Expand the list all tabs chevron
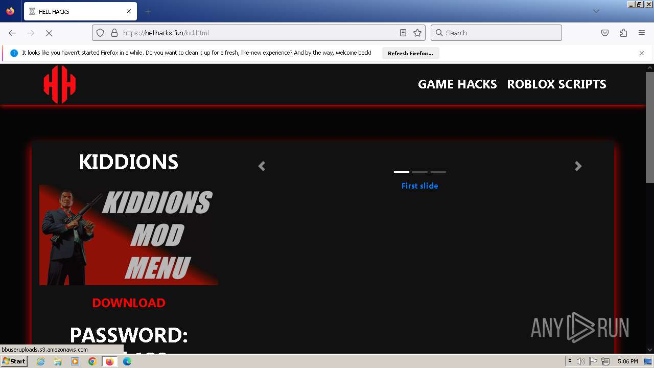Screen dimensions: 654x368 (596, 11)
